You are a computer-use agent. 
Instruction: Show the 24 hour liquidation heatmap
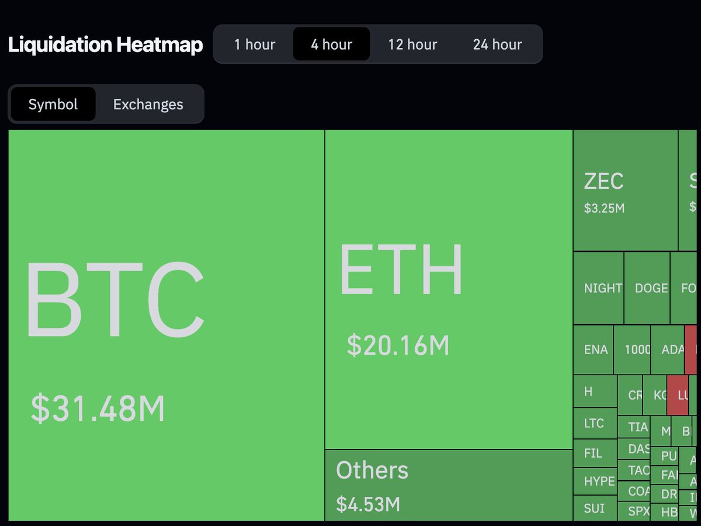pyautogui.click(x=497, y=44)
